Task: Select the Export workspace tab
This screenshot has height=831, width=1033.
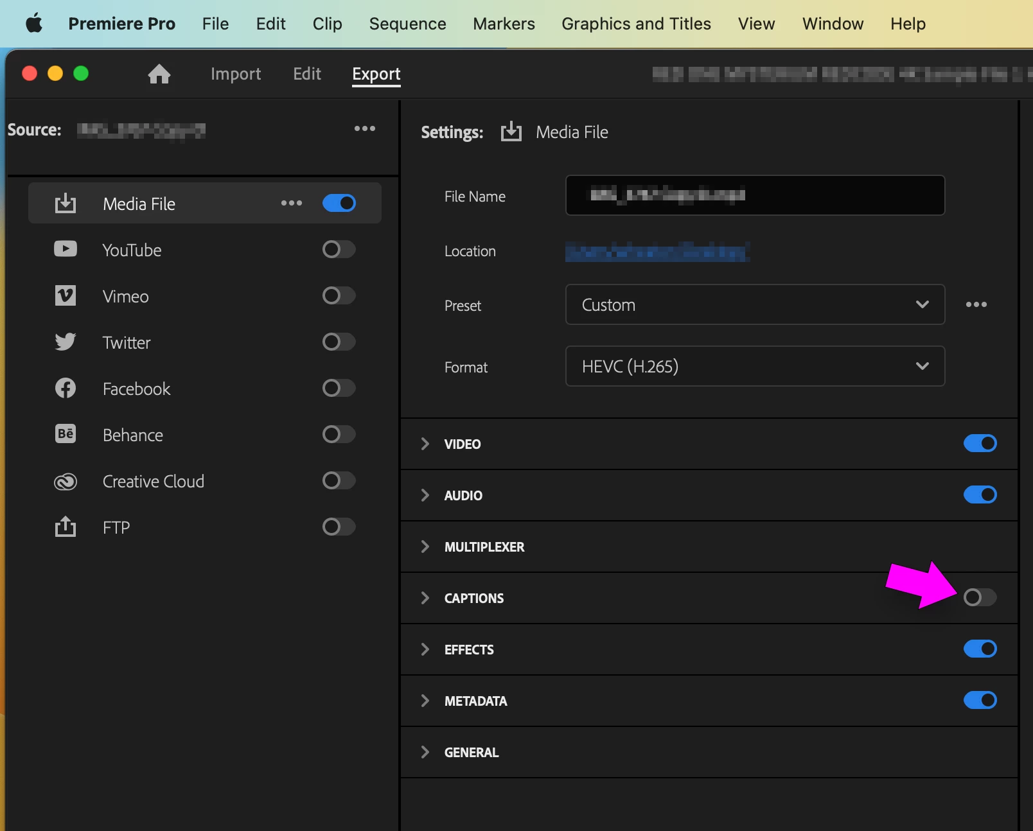Action: 376,74
